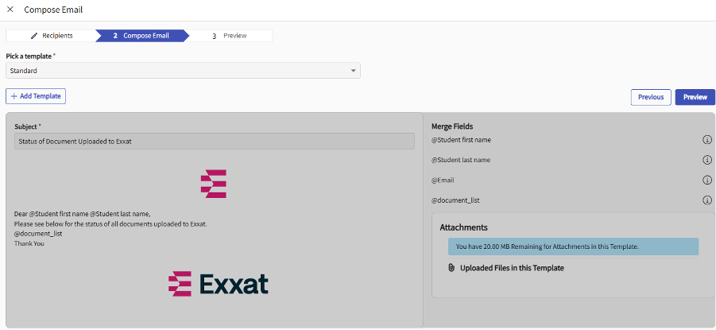The height and width of the screenshot is (330, 716).
Task: Click into the Subject input field
Action: click(x=215, y=141)
